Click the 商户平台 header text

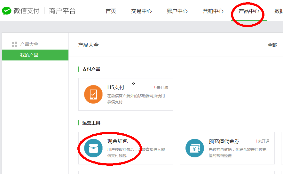point(62,11)
